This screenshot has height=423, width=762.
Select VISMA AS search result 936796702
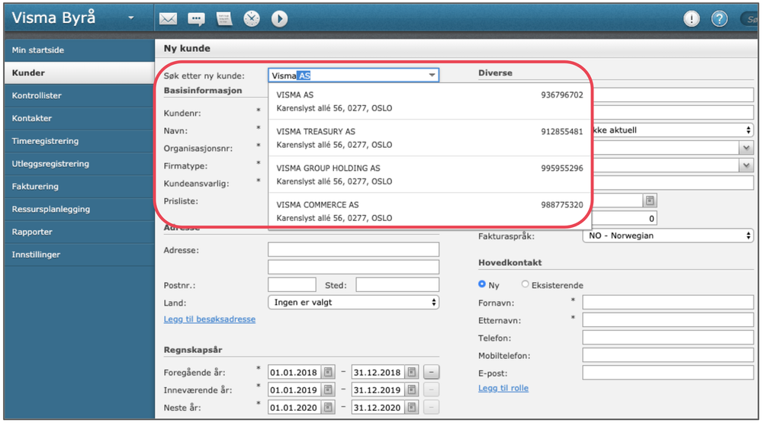point(429,101)
